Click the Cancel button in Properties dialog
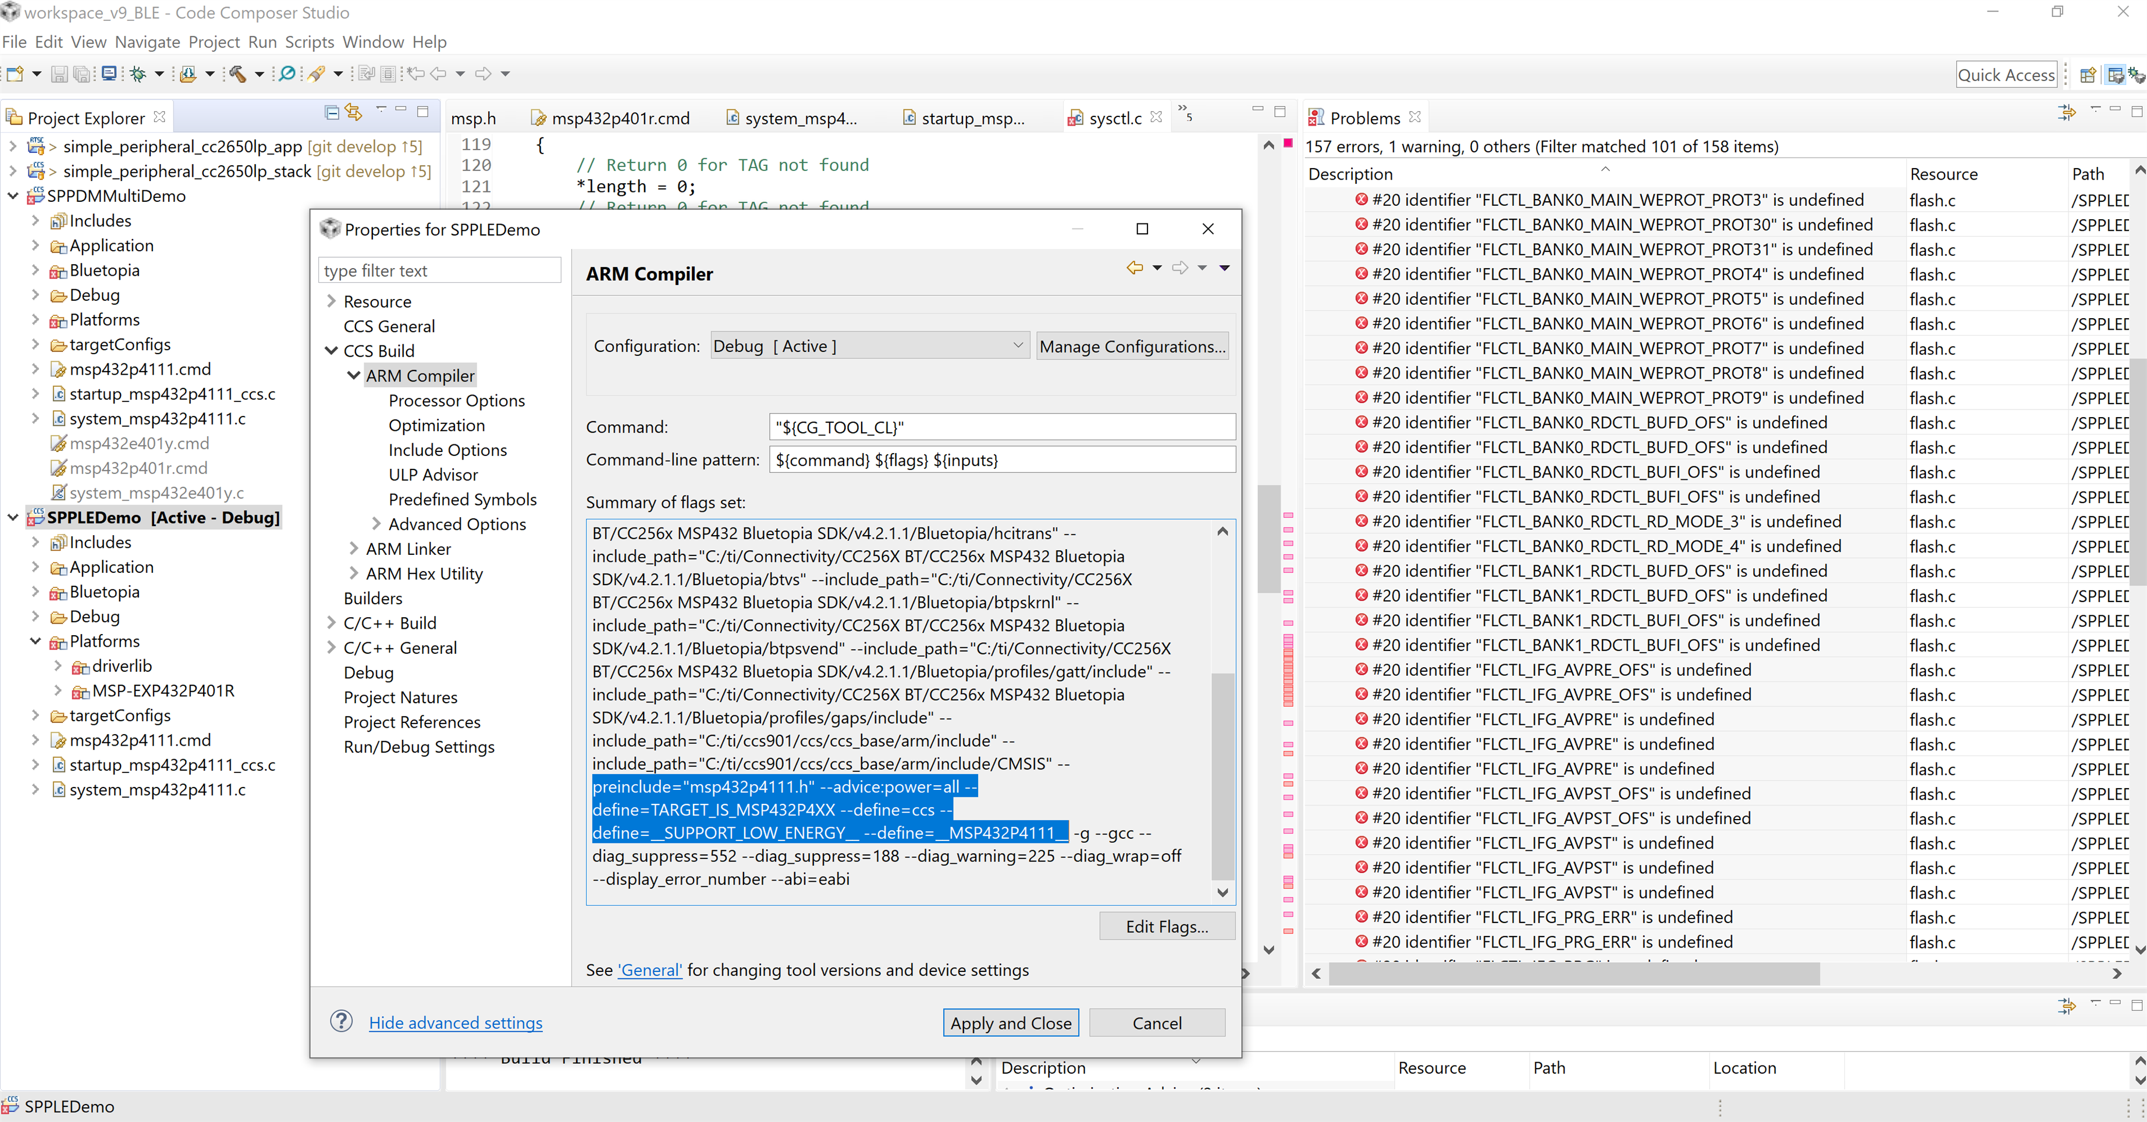2147x1122 pixels. coord(1157,1022)
